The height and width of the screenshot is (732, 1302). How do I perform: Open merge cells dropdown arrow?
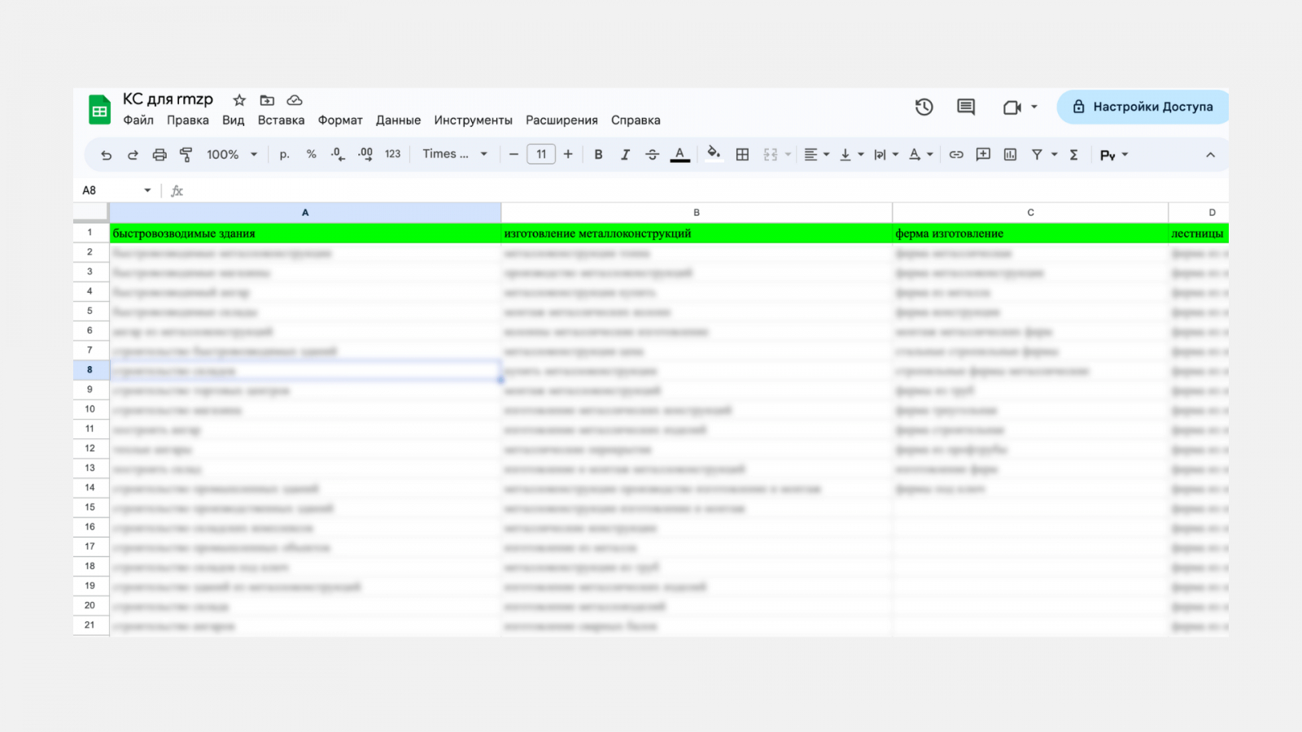pos(788,155)
